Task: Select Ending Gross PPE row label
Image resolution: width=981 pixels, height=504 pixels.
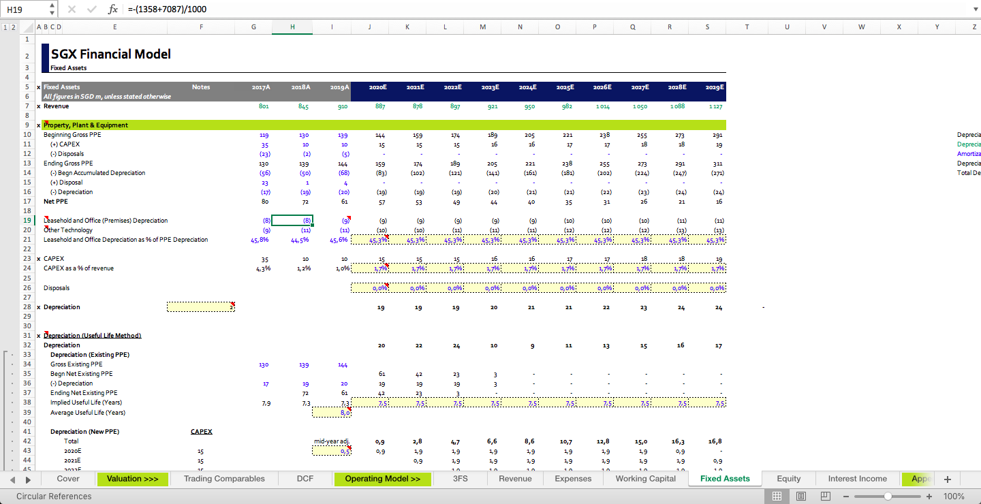Action: [68, 163]
